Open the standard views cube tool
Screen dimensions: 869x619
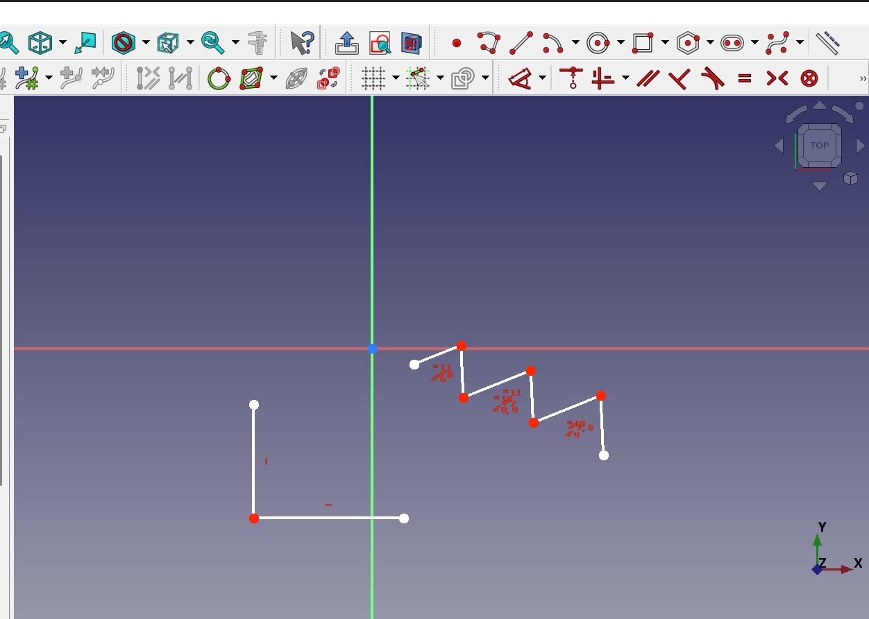tap(40, 43)
